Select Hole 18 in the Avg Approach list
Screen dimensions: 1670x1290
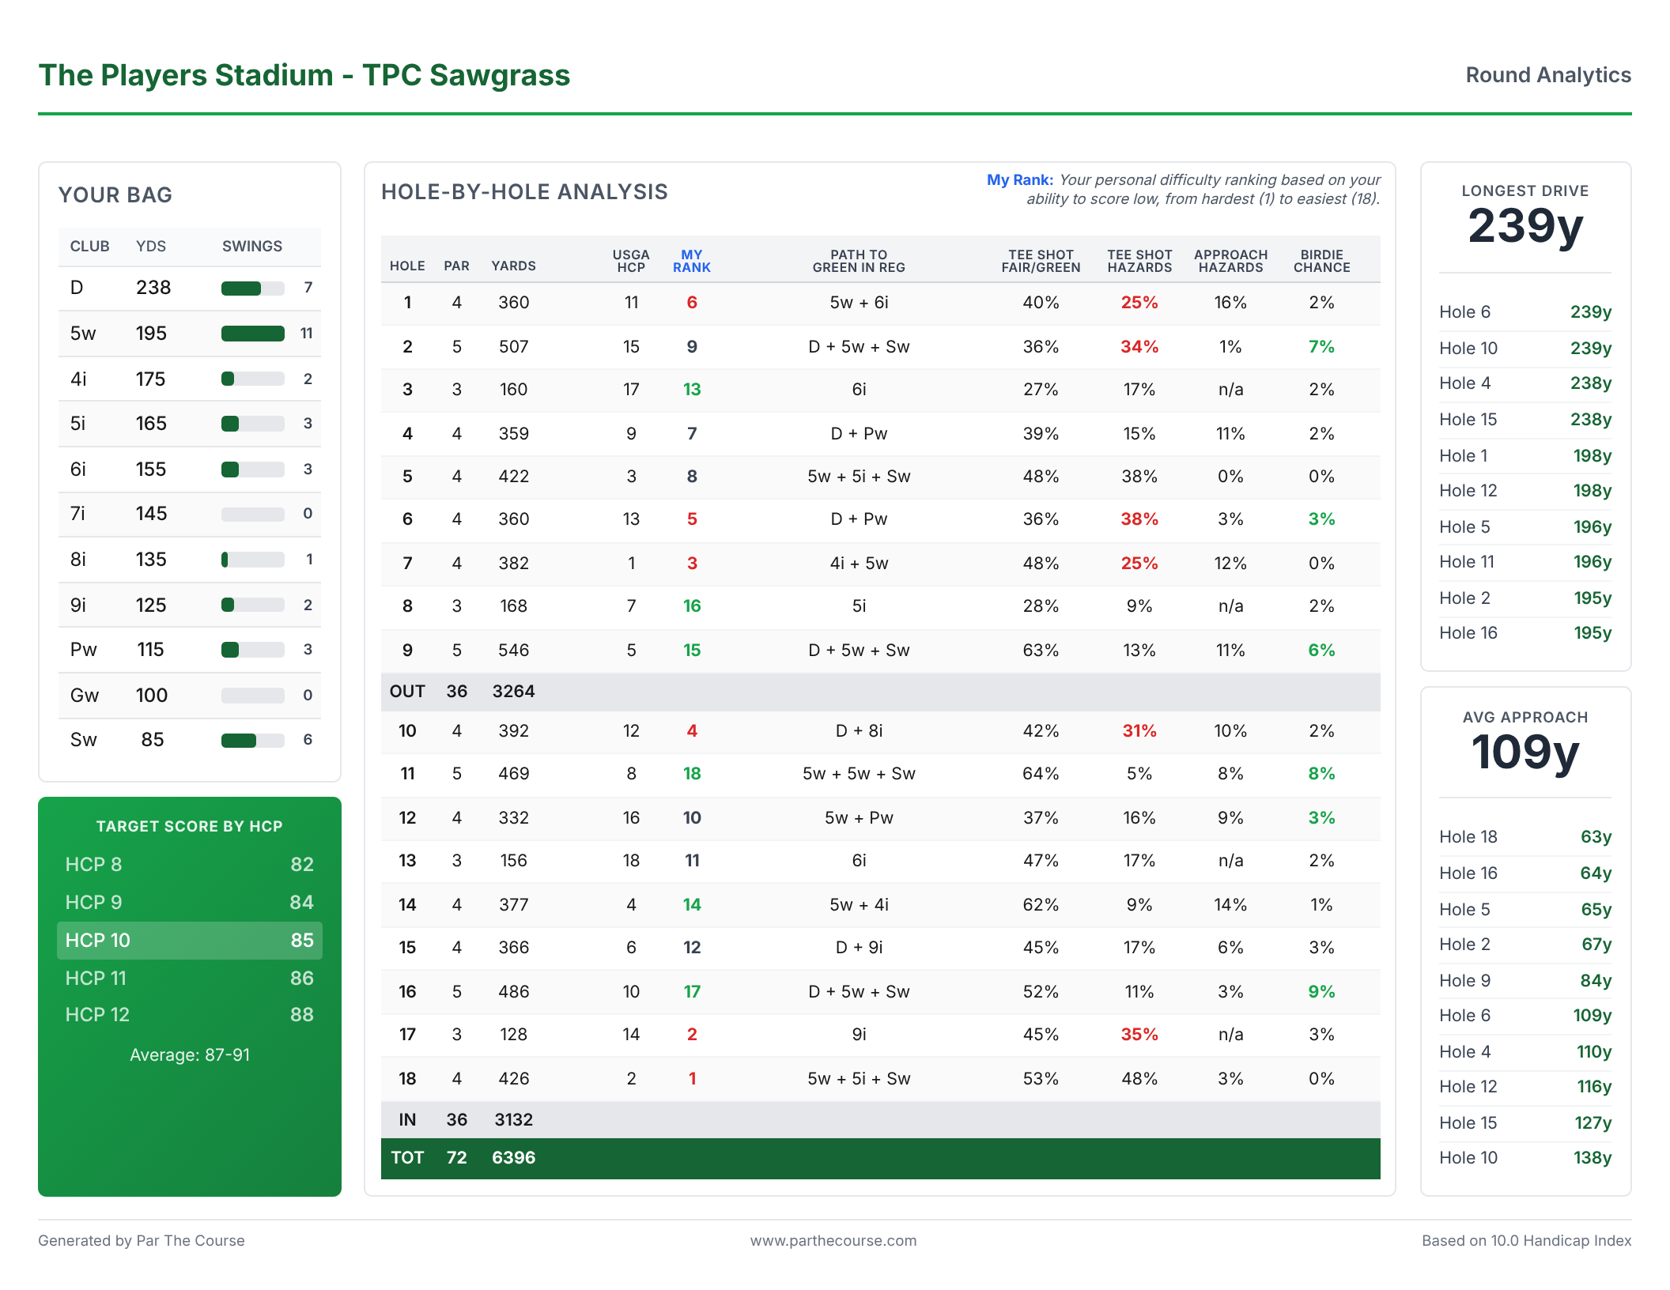[x=1525, y=837]
